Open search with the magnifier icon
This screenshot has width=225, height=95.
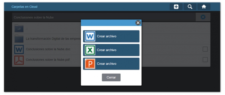point(190,7)
